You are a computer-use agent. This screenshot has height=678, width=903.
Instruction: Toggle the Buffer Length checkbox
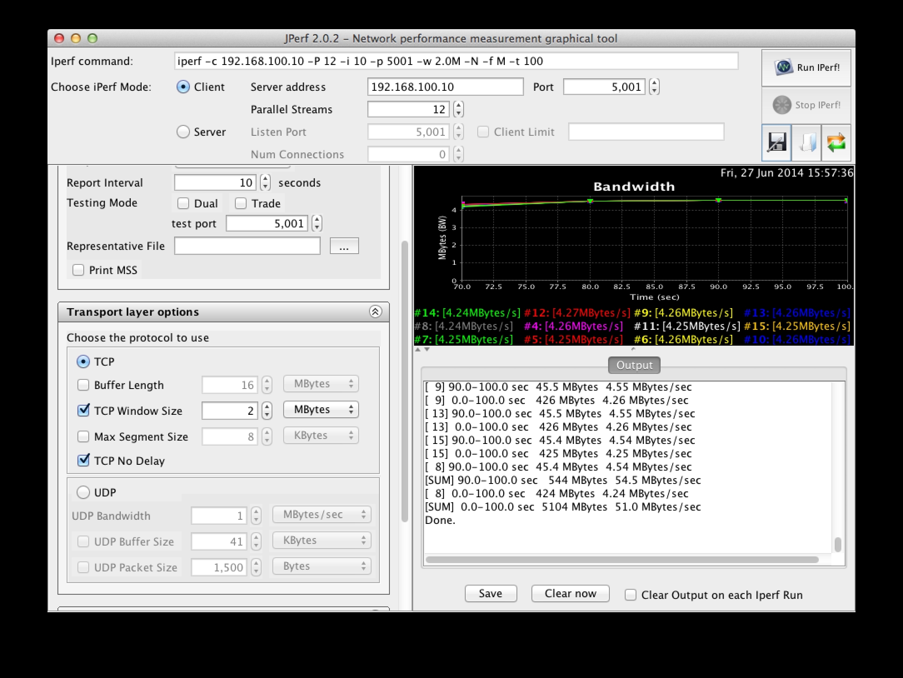click(83, 385)
